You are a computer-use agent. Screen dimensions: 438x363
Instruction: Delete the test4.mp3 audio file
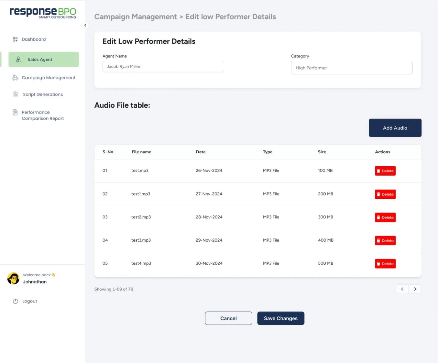coord(385,264)
